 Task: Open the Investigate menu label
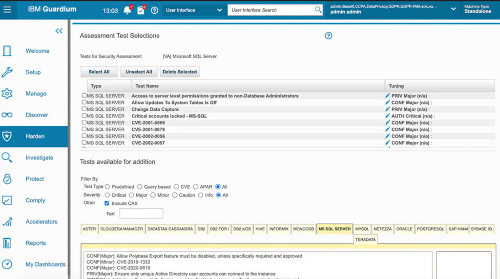[x=40, y=158]
